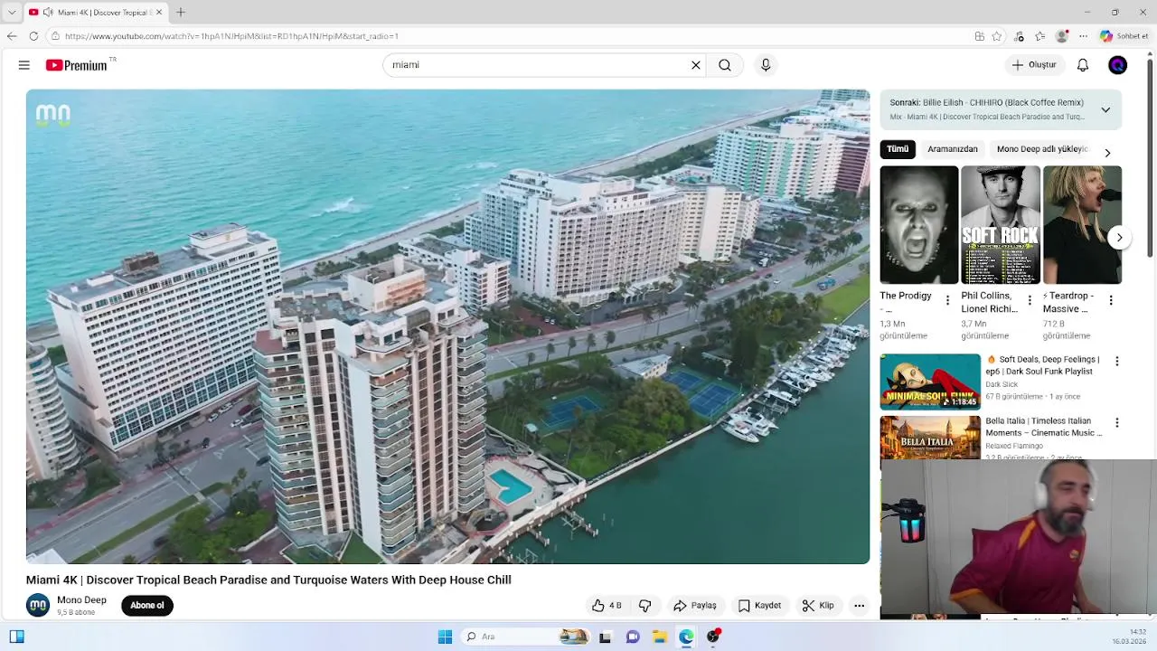The width and height of the screenshot is (1157, 651).
Task: Click the Oluştur create button
Action: click(1034, 65)
